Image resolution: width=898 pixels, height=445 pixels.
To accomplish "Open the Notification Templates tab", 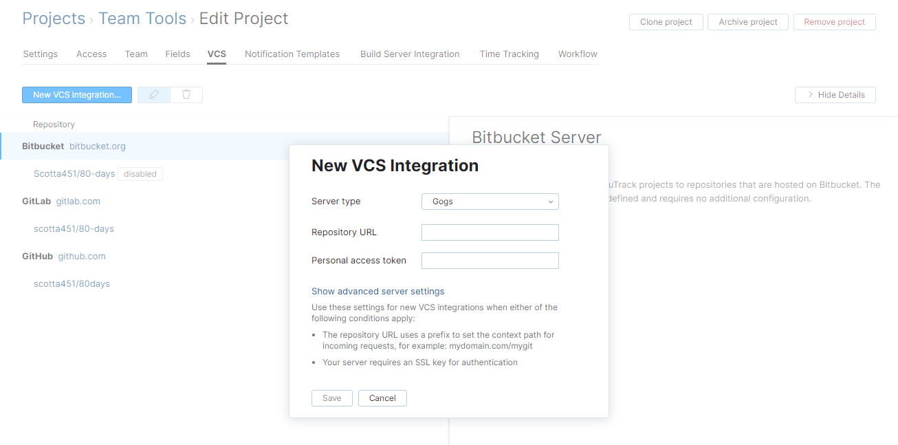I will click(x=292, y=54).
